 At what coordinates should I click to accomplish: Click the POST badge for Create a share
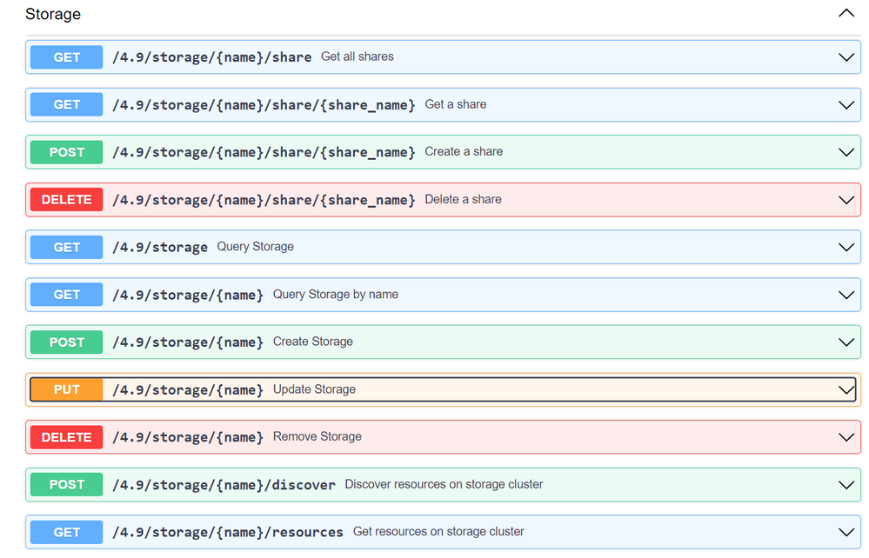(67, 152)
